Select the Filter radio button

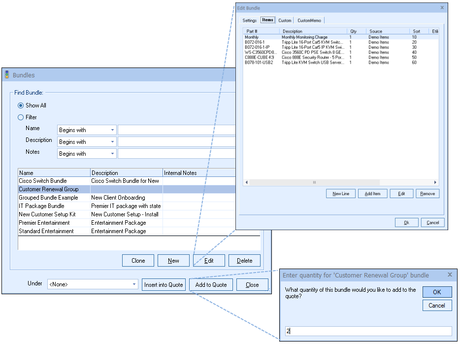point(21,117)
